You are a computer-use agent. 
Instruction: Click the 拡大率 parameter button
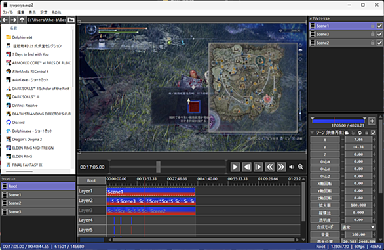[325, 205]
